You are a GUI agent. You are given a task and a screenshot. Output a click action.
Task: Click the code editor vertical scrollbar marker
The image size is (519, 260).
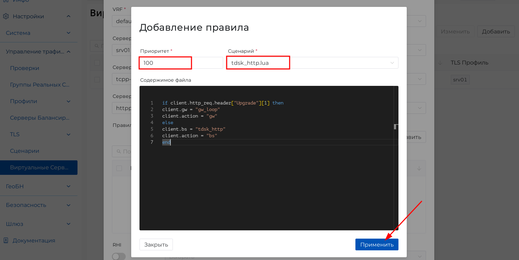396,127
